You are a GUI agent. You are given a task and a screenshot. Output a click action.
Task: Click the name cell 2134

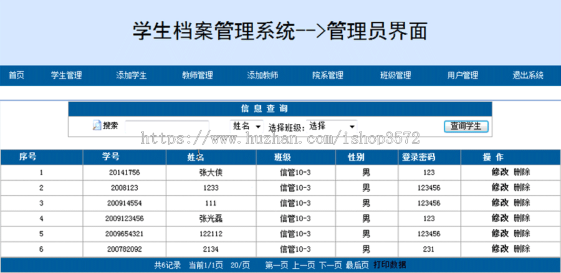pyautogui.click(x=211, y=249)
